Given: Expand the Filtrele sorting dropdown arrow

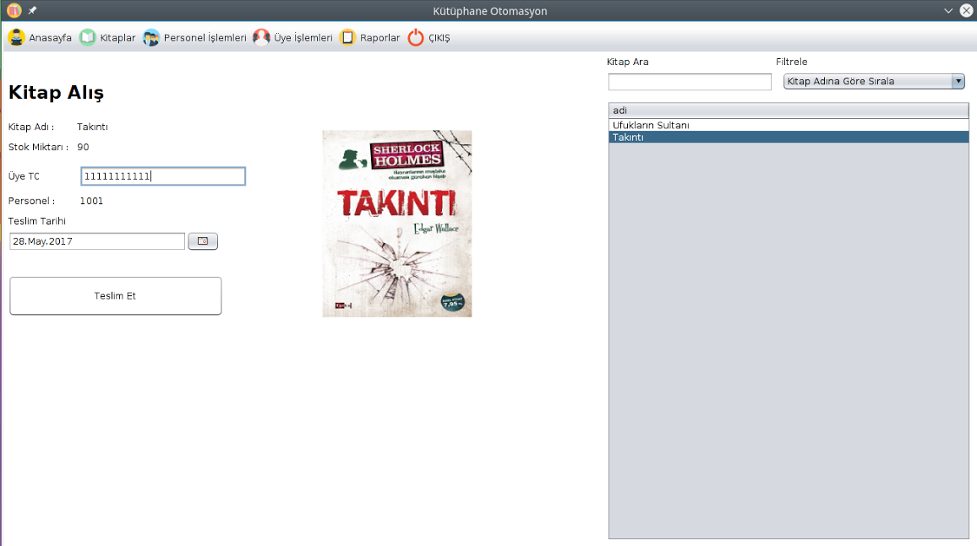Looking at the screenshot, I should [958, 82].
